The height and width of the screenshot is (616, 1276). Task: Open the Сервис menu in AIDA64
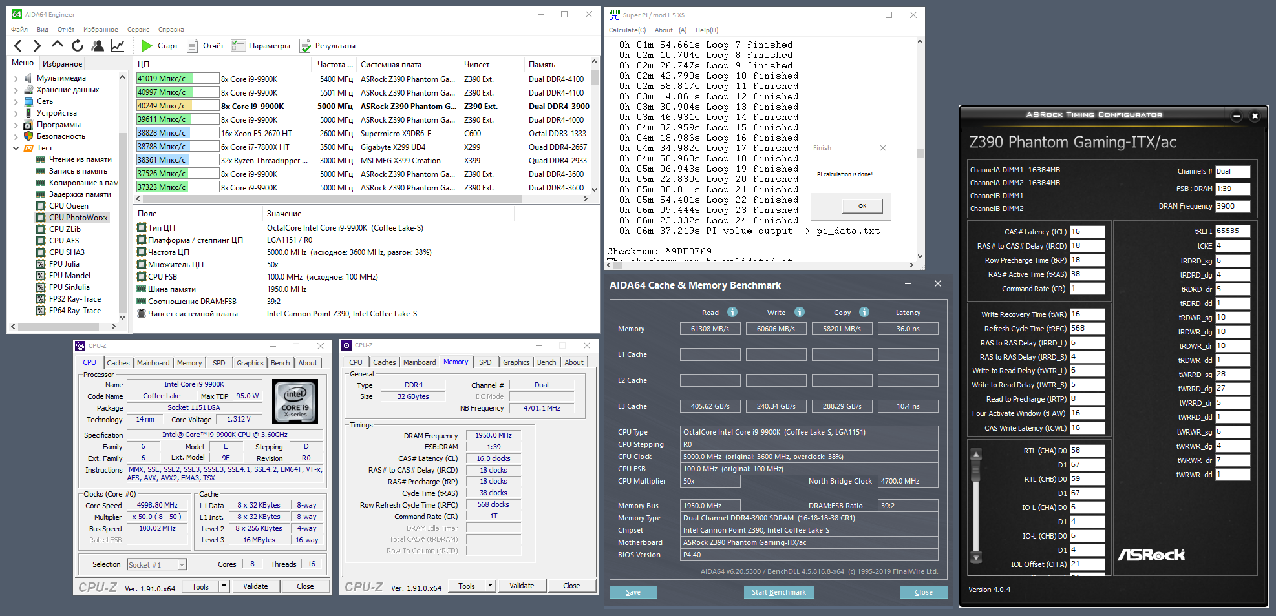138,30
